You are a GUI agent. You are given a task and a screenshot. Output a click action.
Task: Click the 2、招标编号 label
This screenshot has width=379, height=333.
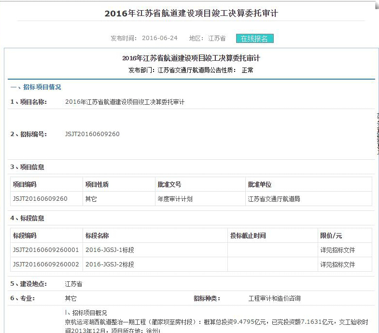[28, 134]
